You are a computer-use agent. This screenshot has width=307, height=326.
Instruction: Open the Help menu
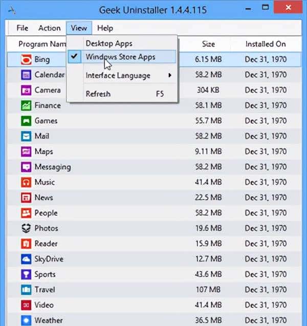point(105,28)
